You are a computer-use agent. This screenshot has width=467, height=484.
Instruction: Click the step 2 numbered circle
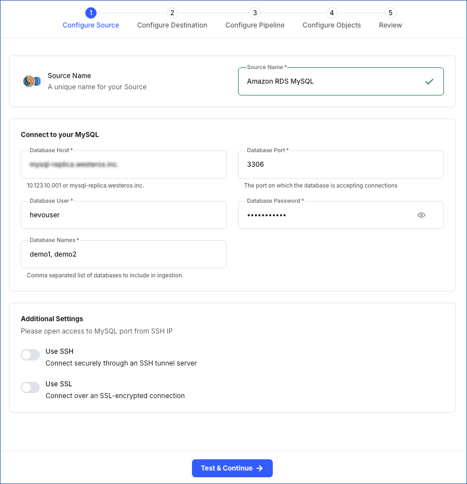(x=172, y=12)
